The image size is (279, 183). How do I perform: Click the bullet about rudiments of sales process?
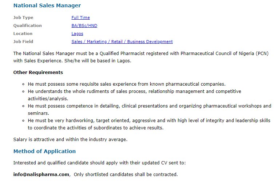pos(135,95)
